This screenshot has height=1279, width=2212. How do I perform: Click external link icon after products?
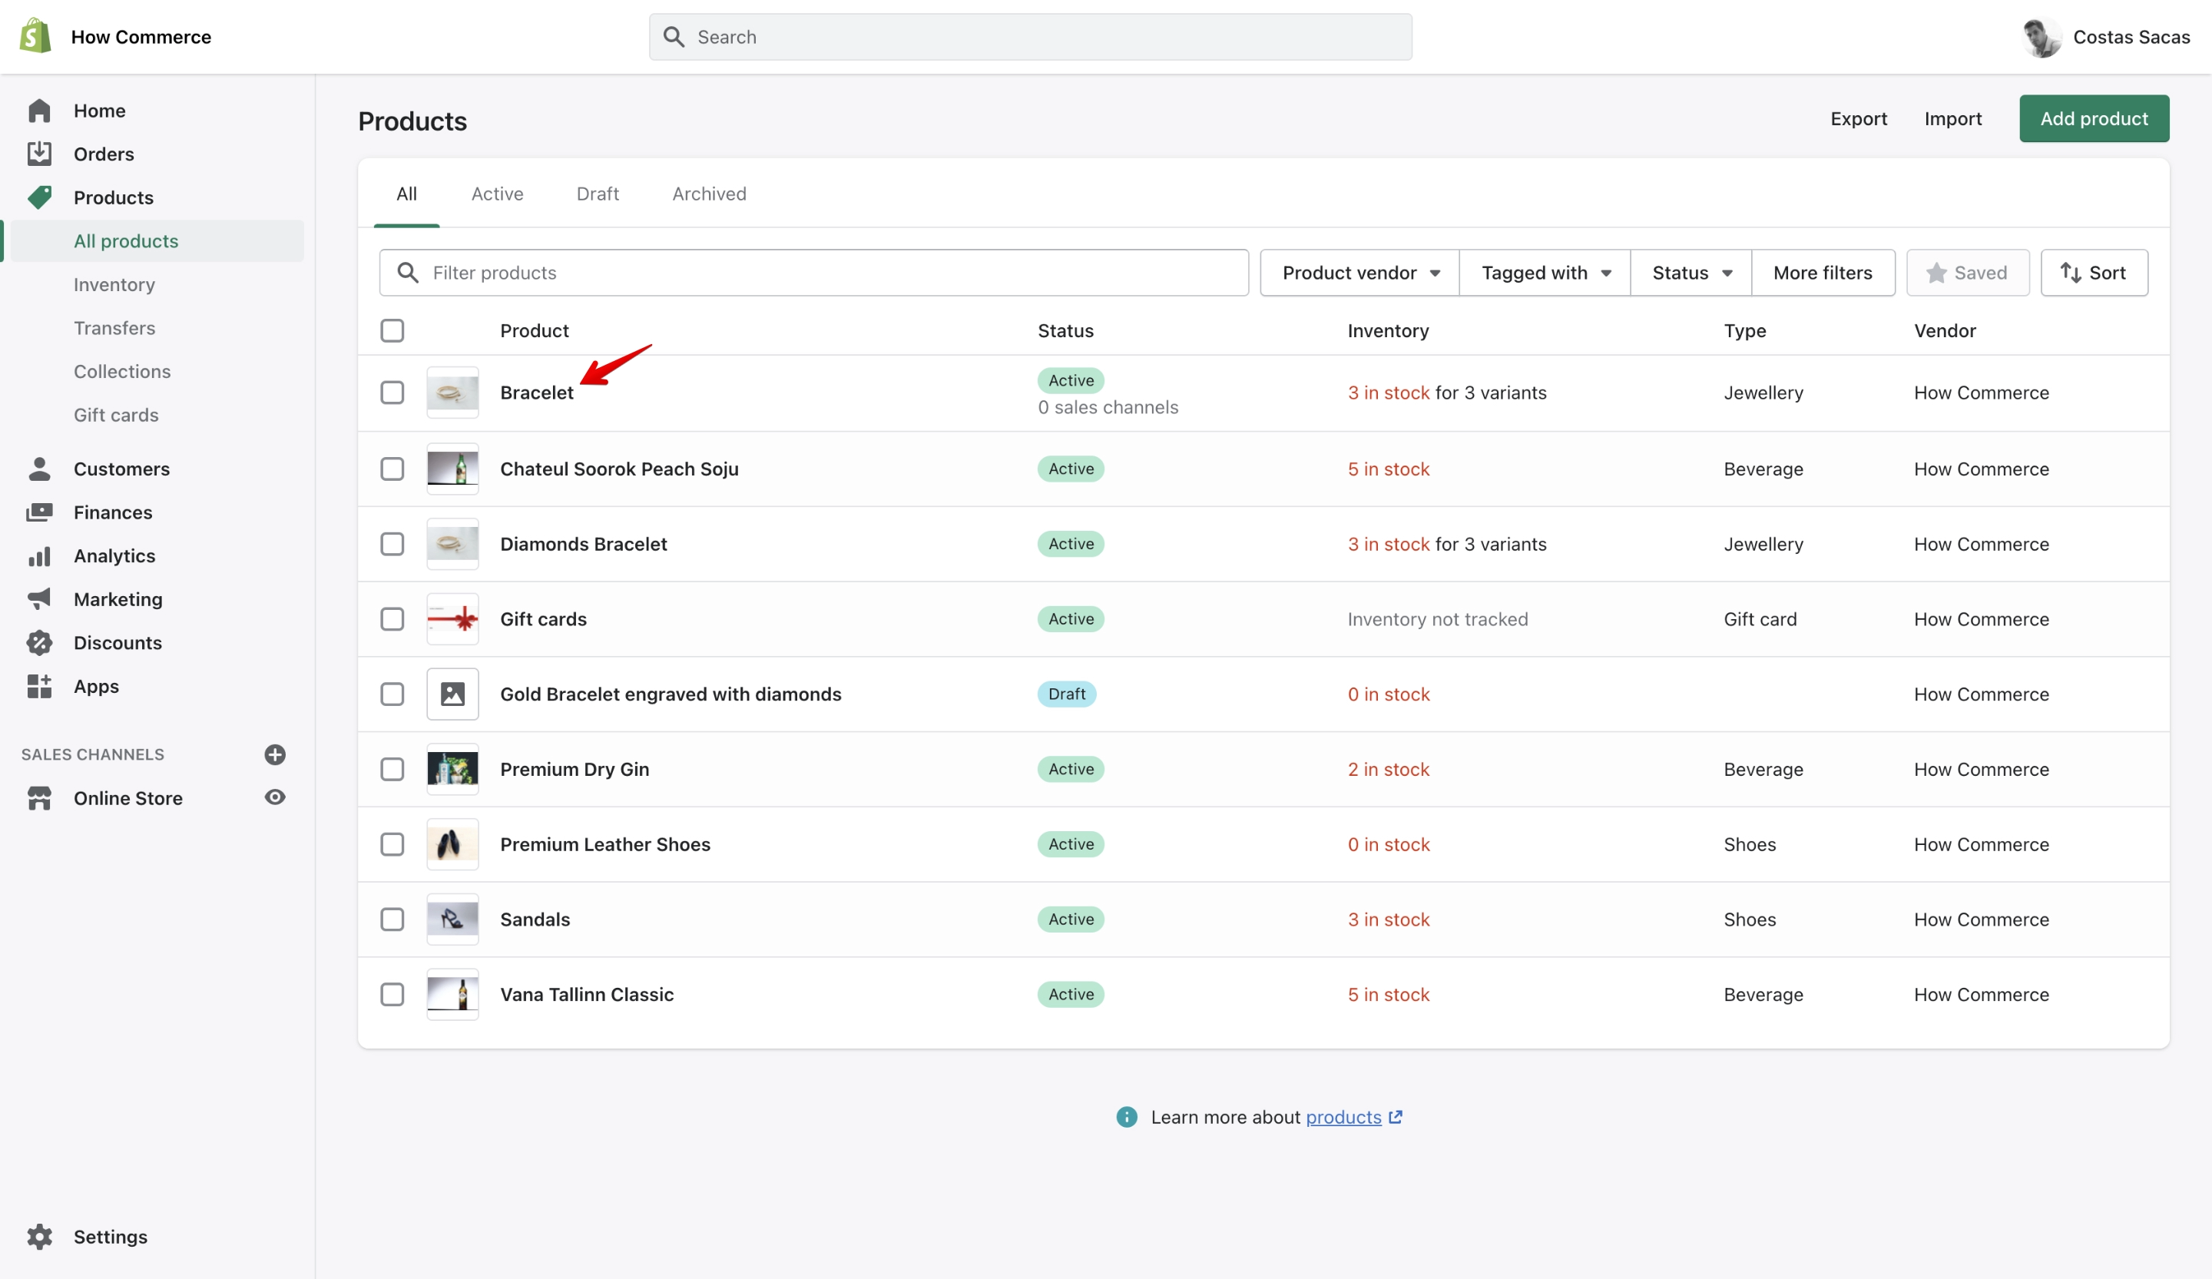click(x=1396, y=1117)
